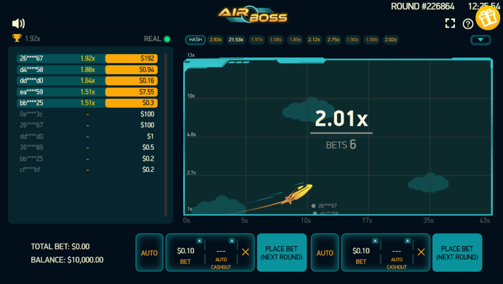Select the 1.97x history chip
The height and width of the screenshot is (284, 503).
tap(257, 40)
